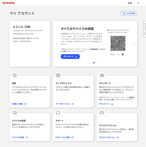
Task: Open the grid apps menu icon
Action: point(138,3)
